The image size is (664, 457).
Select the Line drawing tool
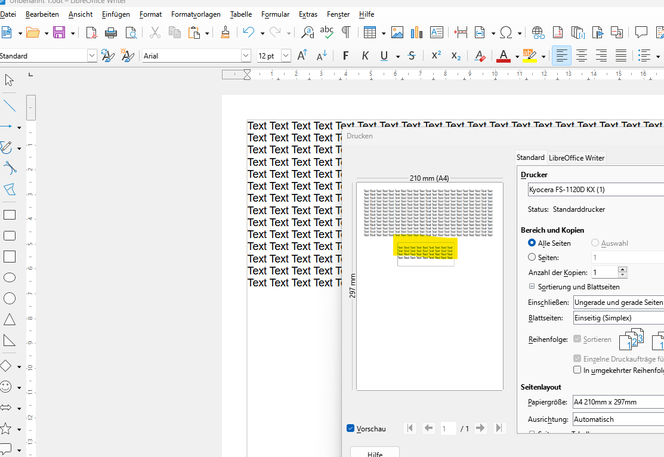(x=10, y=106)
